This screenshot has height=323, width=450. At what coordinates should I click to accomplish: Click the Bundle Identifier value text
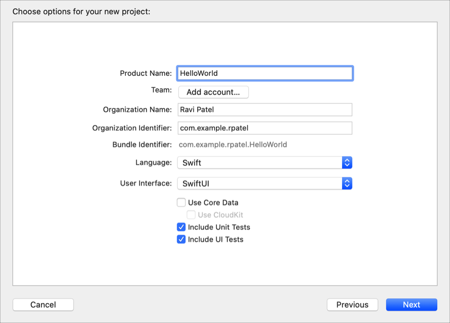pos(233,145)
